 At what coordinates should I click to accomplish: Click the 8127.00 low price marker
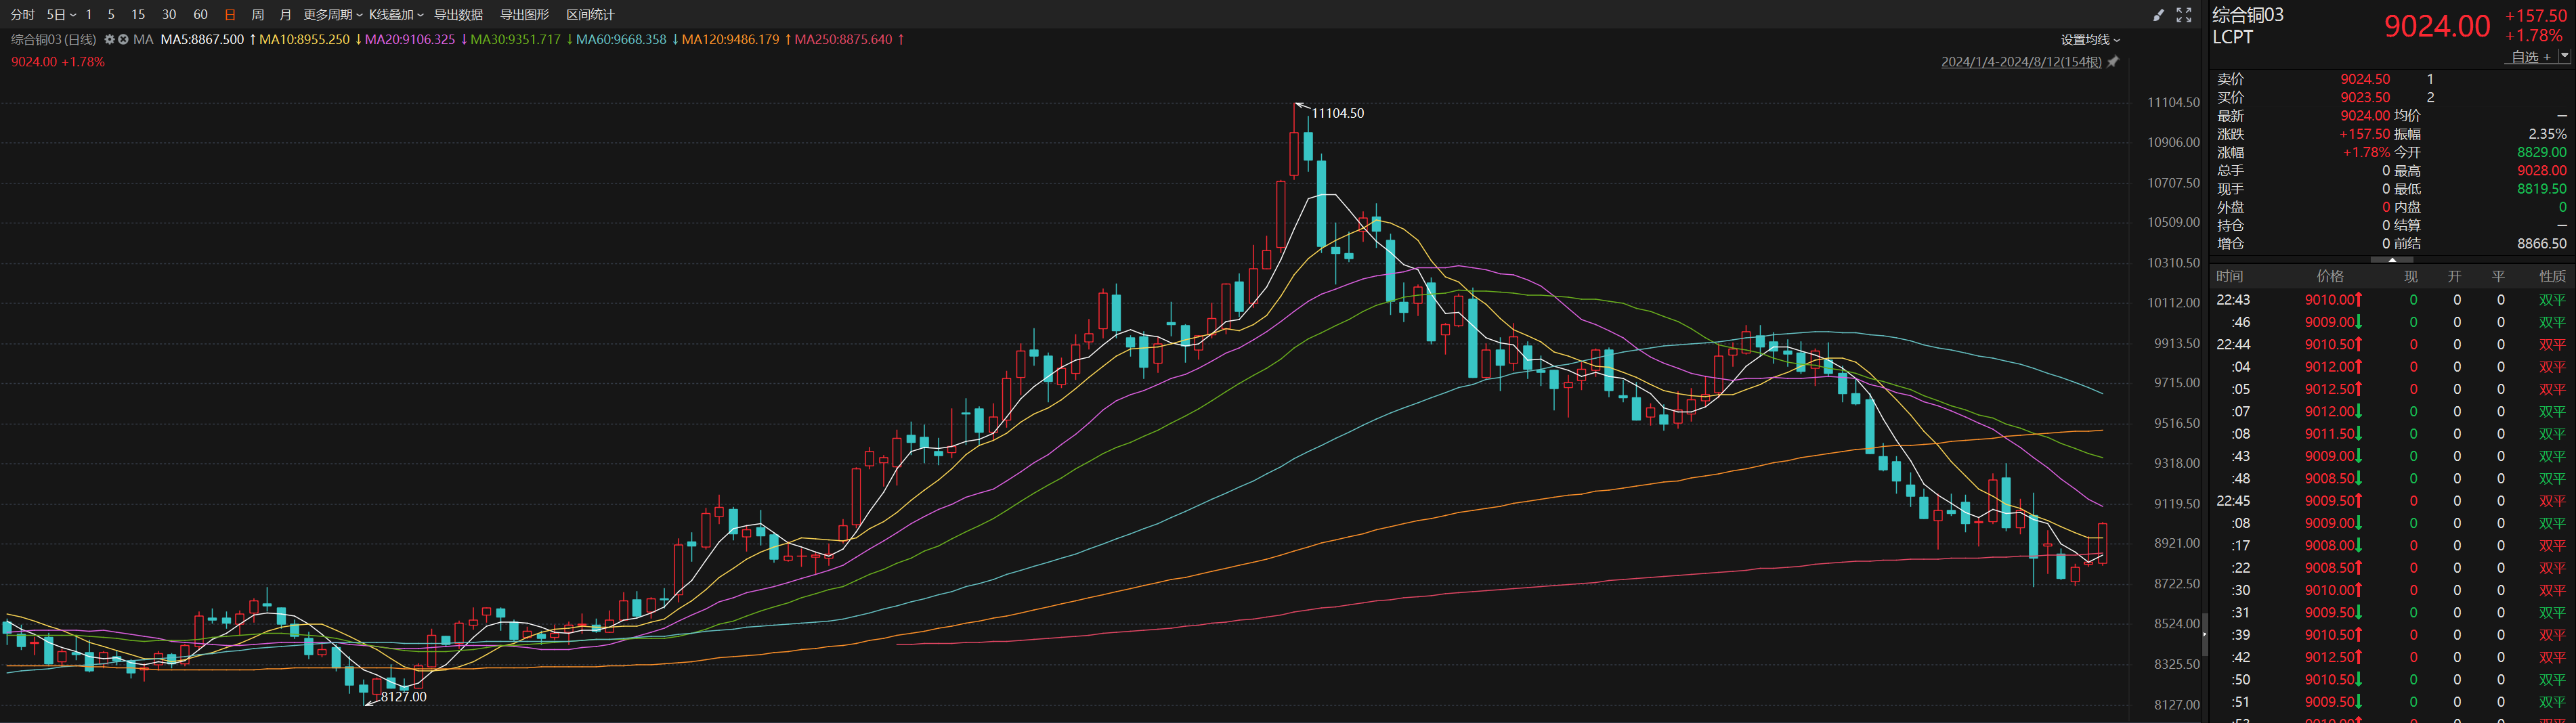pos(403,697)
